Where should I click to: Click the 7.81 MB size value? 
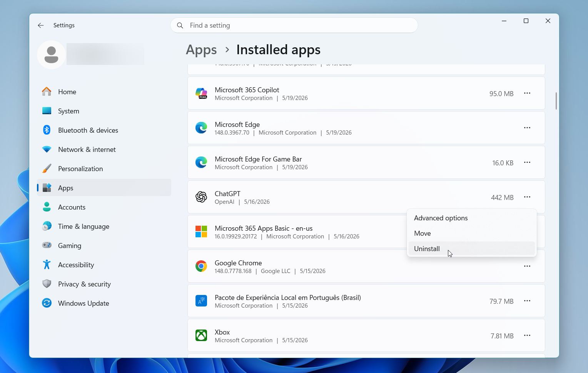tap(502, 336)
